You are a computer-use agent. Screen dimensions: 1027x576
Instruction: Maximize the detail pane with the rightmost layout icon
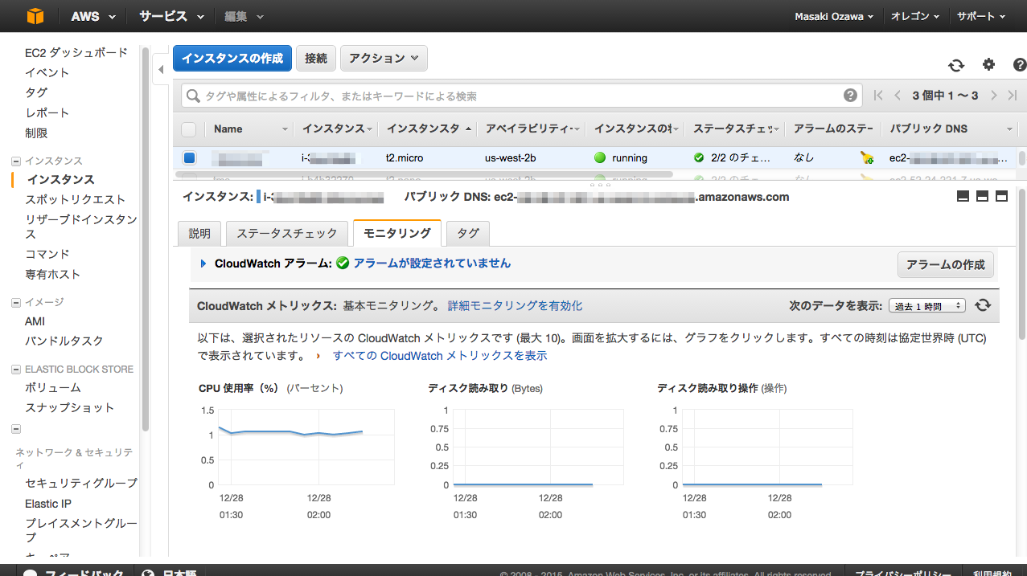tap(1001, 196)
